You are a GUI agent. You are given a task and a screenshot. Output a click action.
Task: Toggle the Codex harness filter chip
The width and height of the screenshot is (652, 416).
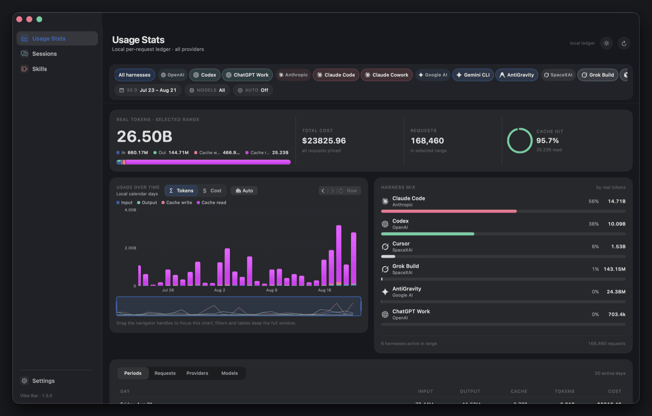click(x=205, y=75)
